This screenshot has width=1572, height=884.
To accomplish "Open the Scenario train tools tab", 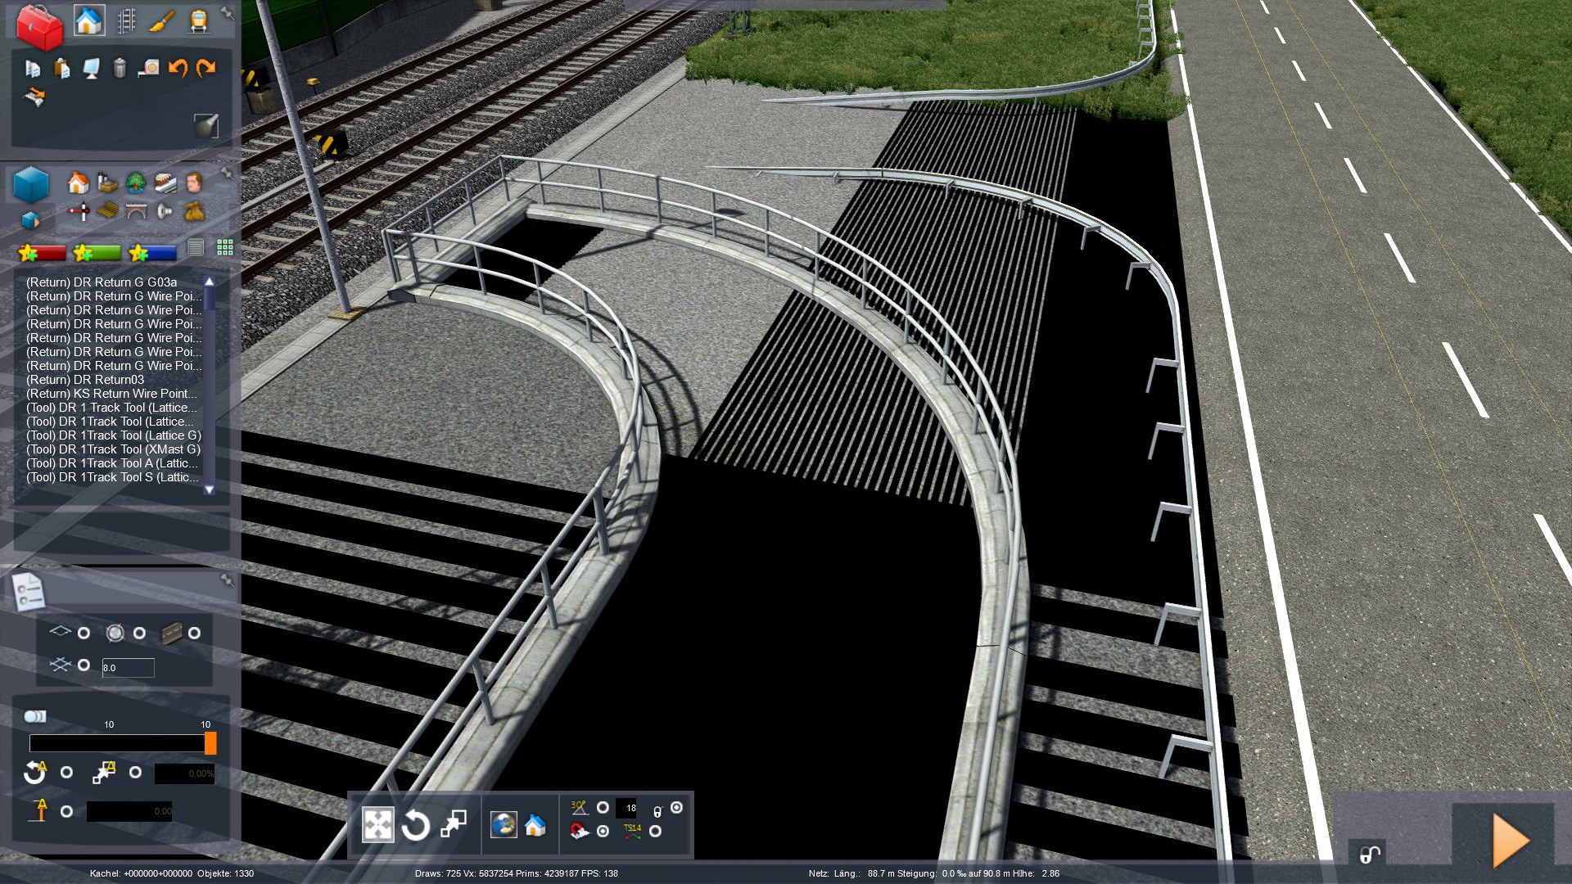I will (x=198, y=20).
